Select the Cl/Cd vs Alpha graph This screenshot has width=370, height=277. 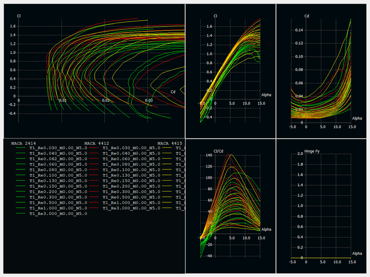pos(231,206)
